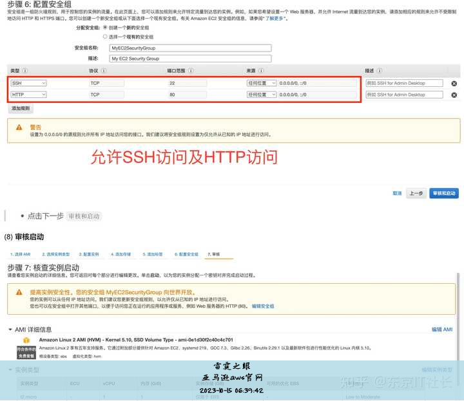This screenshot has width=464, height=401.
Task: Click the rule description field in HTTP row
Action: tap(405, 95)
